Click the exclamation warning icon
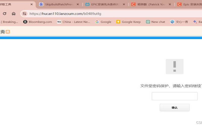202x126 pixels. 174,67
